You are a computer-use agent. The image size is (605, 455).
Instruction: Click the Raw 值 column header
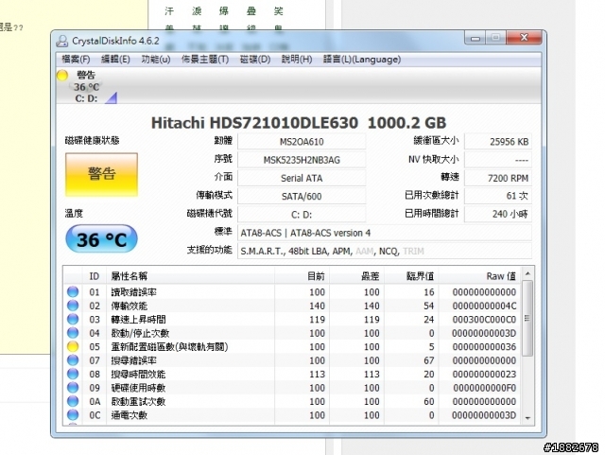point(480,276)
